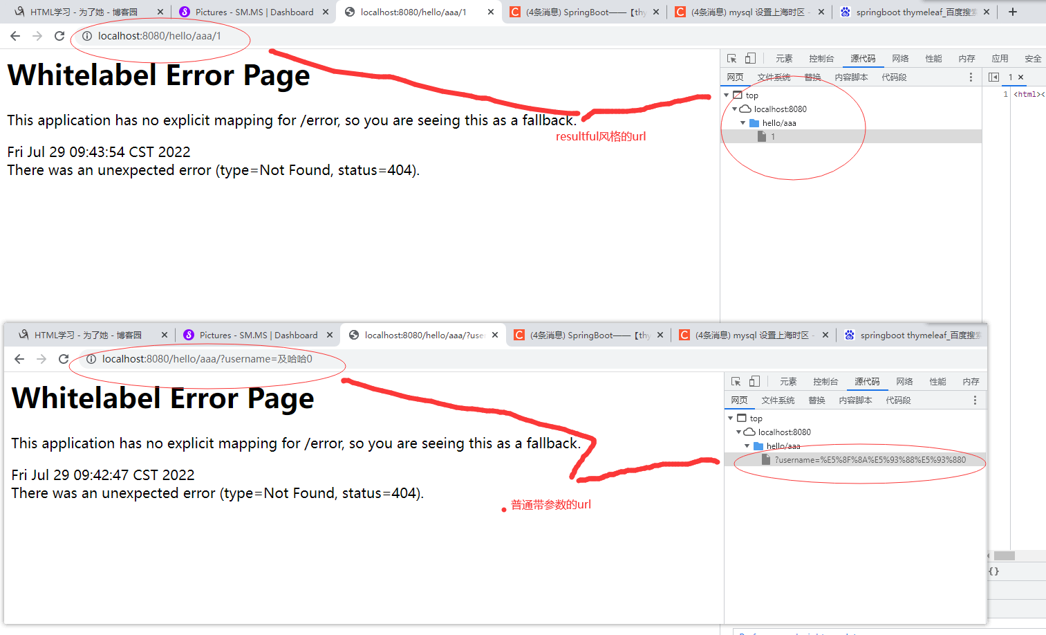The height and width of the screenshot is (635, 1046).
Task: Select file '1' in upper sources tree
Action: 851,137
